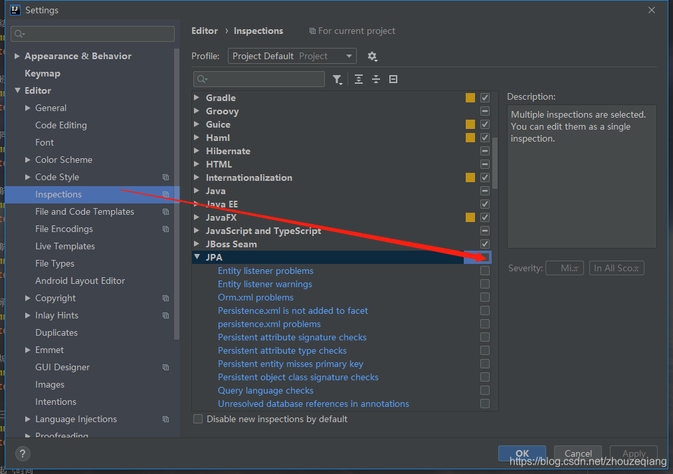Viewport: 673px width, 474px height.
Task: Click the project-level icon beside Language Injections
Action: click(165, 419)
